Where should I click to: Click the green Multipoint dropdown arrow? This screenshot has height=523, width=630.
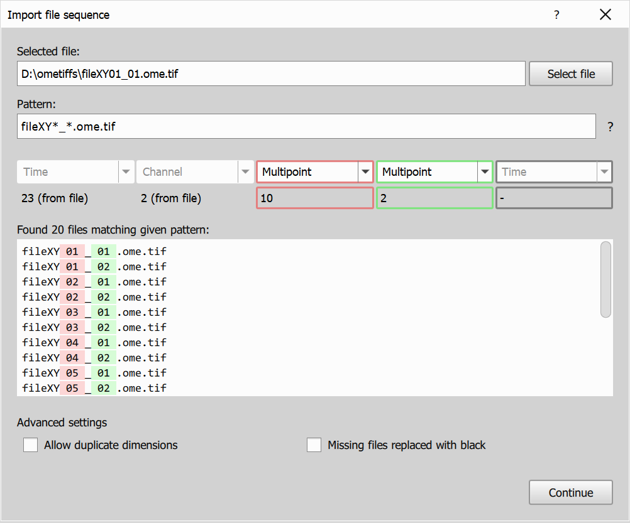coord(485,171)
